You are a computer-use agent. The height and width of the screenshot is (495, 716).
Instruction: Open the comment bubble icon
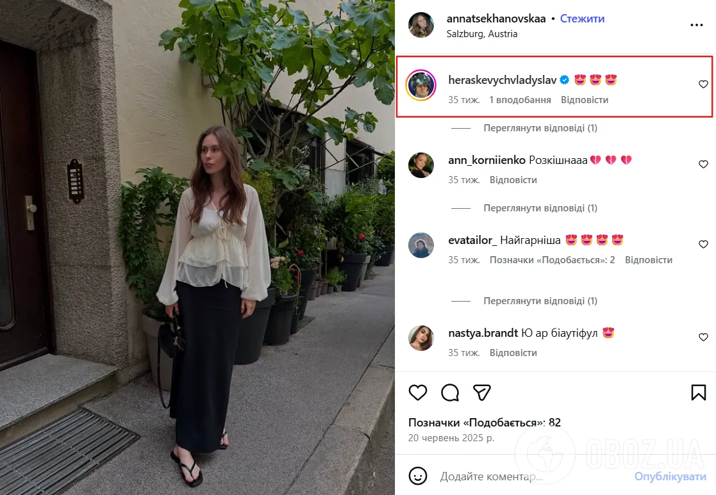(x=450, y=393)
